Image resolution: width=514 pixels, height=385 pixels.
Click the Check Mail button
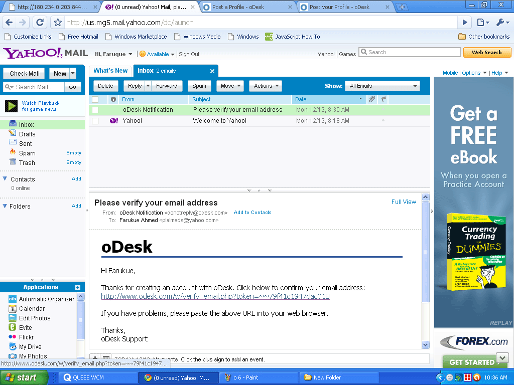[24, 73]
